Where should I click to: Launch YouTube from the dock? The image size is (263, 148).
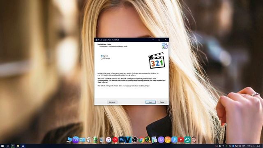click(181, 140)
